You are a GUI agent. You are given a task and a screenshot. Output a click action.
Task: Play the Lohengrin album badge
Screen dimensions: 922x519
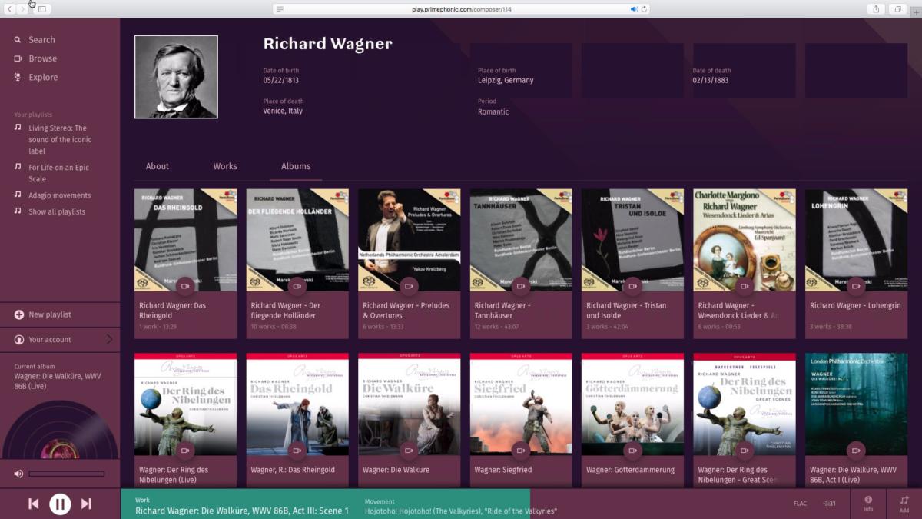point(856,286)
